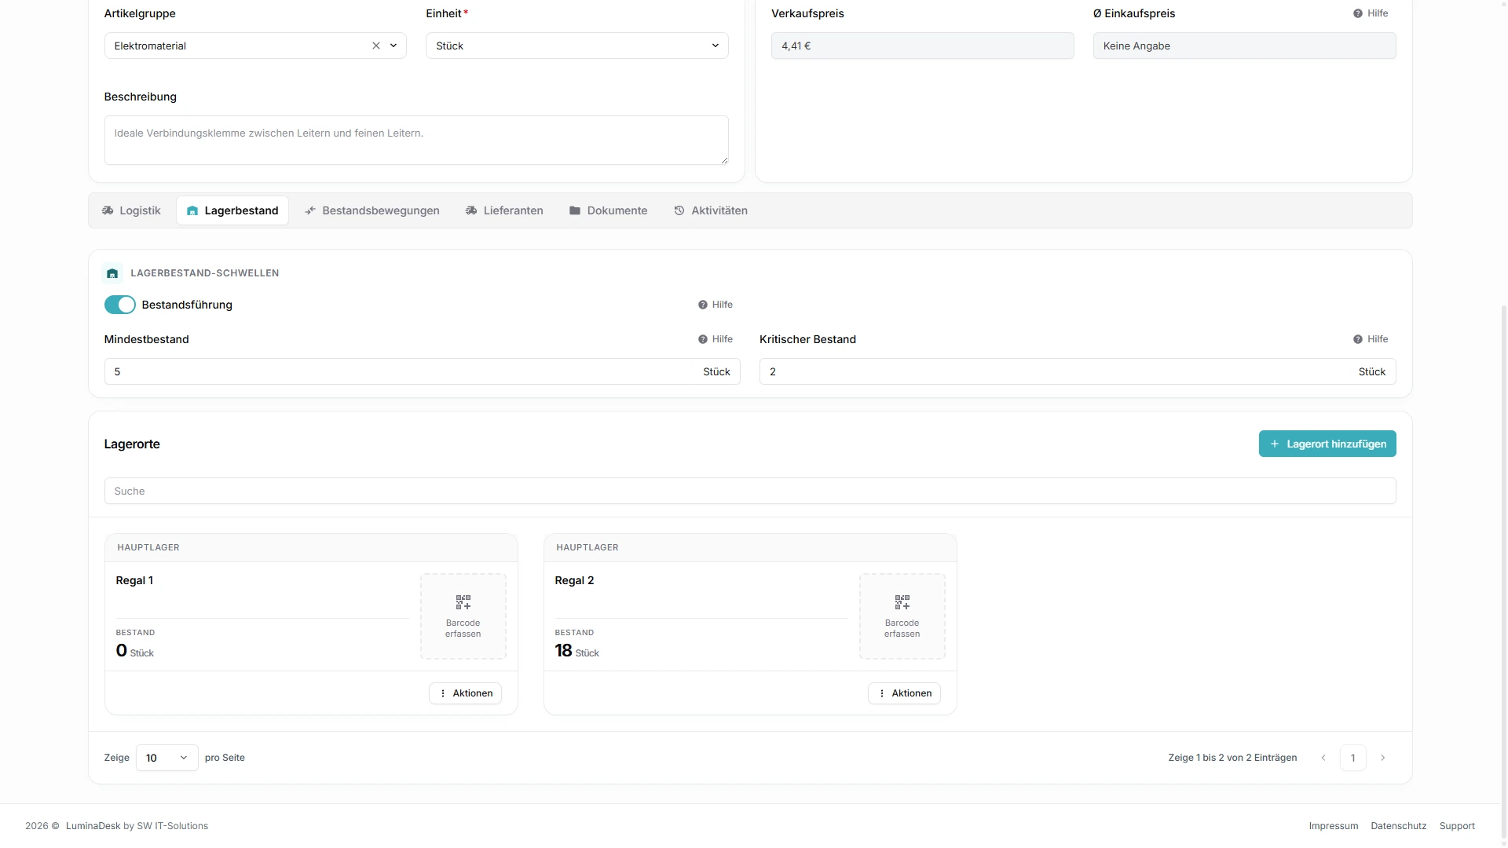This screenshot has height=848, width=1508.
Task: Open the Dokumente tab
Action: pyautogui.click(x=609, y=210)
